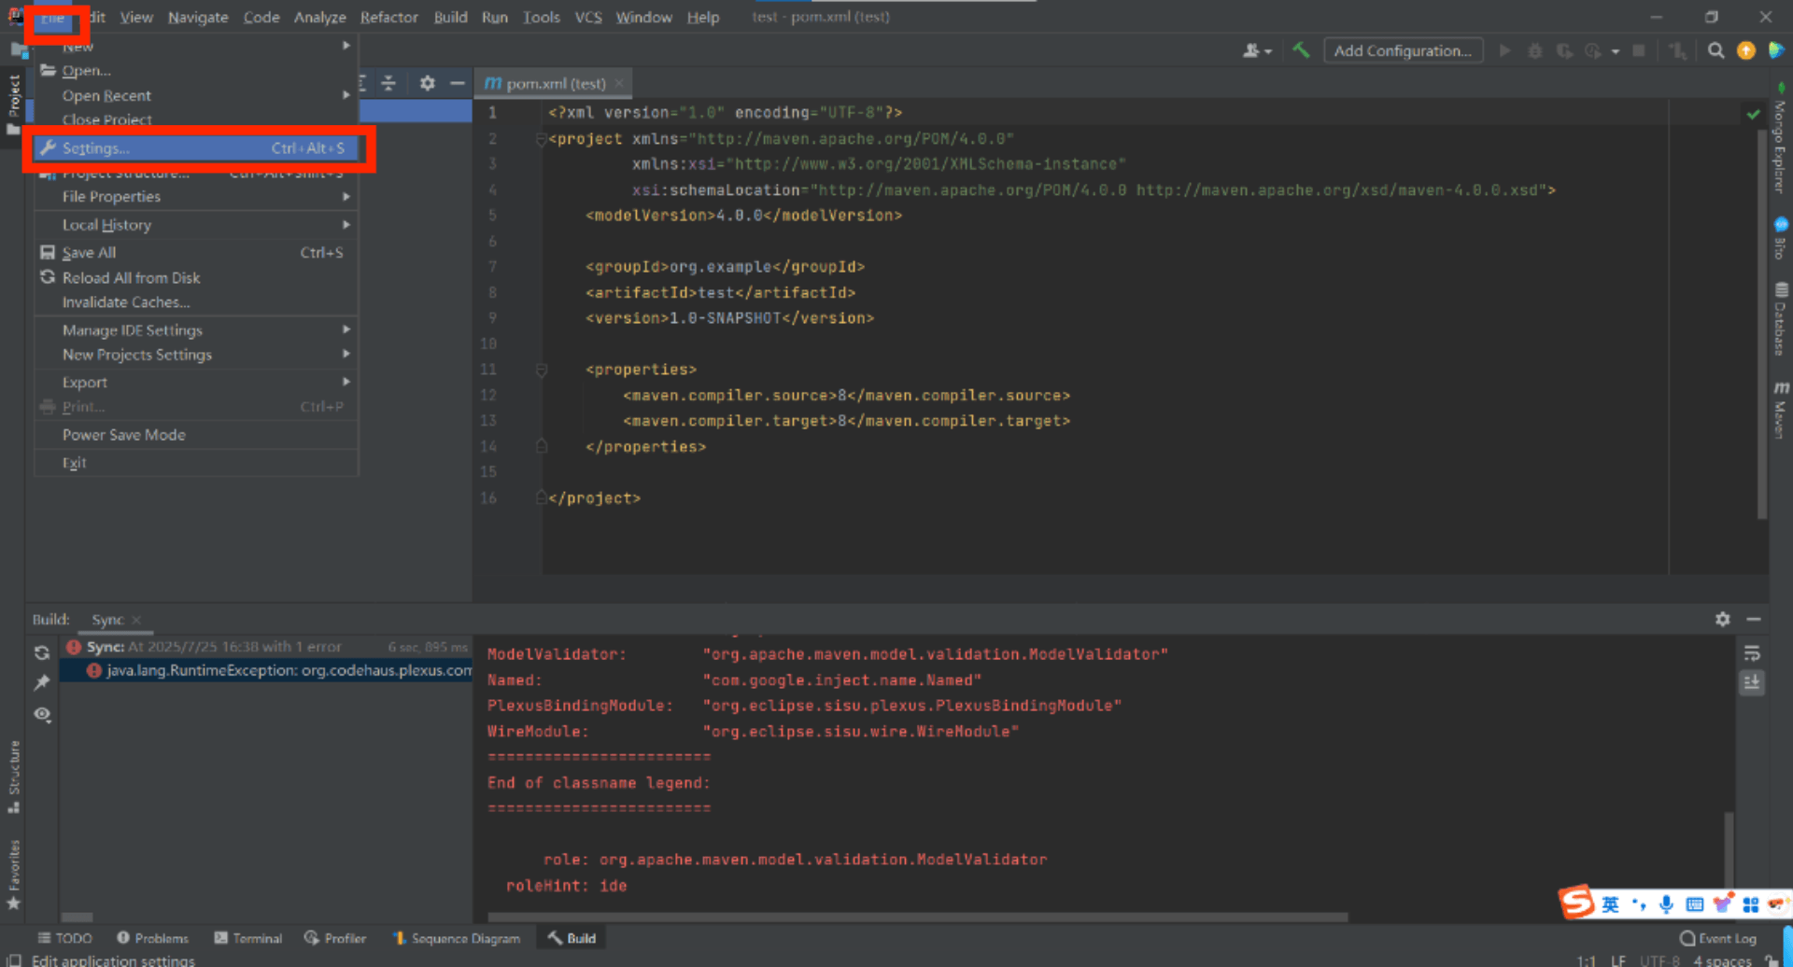This screenshot has height=967, width=1793.
Task: Click the rerun sync icon in the Build panel
Action: tap(42, 652)
